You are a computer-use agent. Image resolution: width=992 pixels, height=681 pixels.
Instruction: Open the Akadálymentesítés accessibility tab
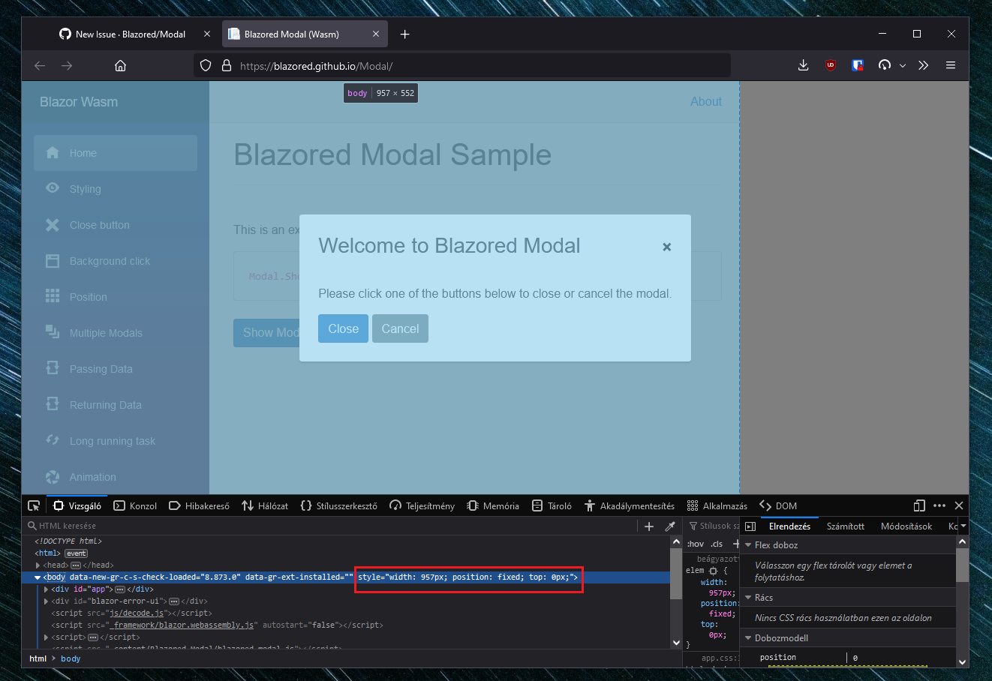point(630,506)
